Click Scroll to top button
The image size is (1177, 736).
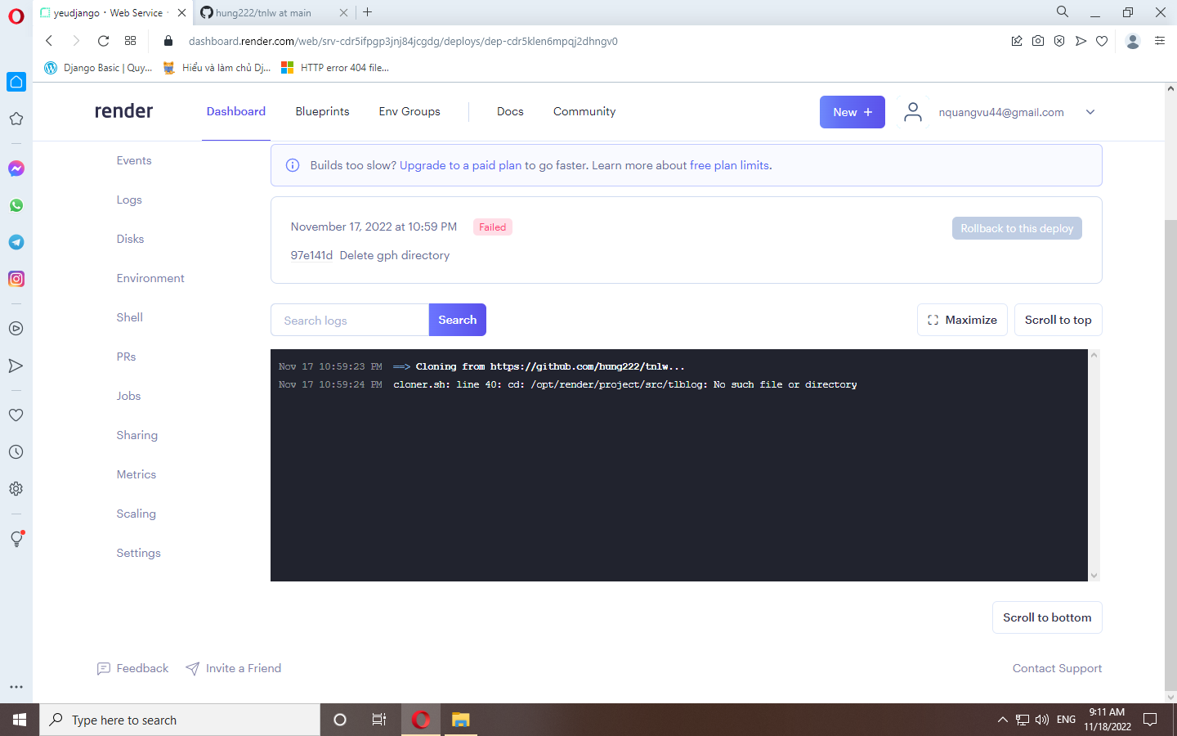pos(1058,320)
